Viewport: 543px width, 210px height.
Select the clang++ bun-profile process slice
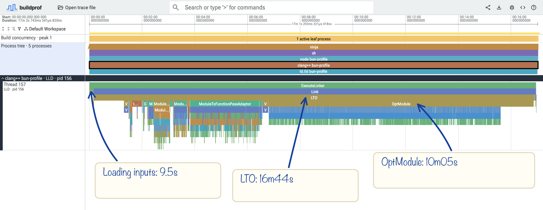pos(314,65)
